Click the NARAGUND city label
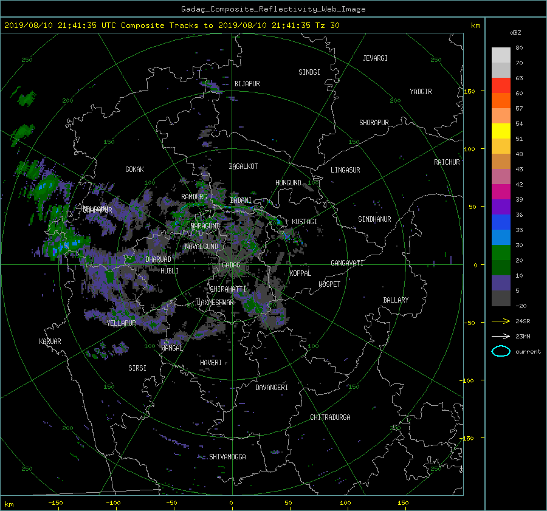 pyautogui.click(x=205, y=225)
